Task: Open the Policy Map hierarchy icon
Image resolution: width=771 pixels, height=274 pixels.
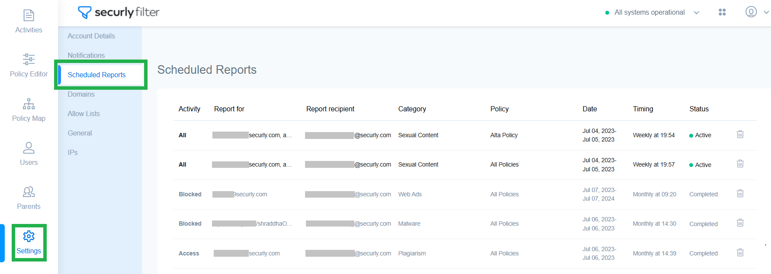Action: pyautogui.click(x=29, y=104)
